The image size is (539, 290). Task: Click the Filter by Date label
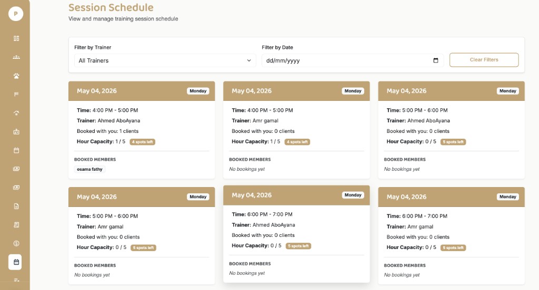coord(277,47)
